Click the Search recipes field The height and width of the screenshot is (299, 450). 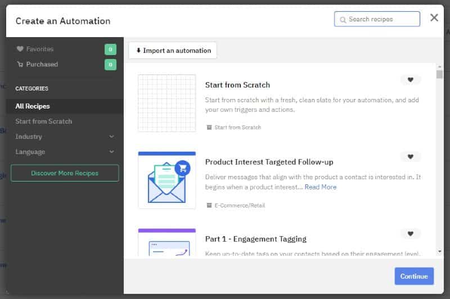[377, 19]
